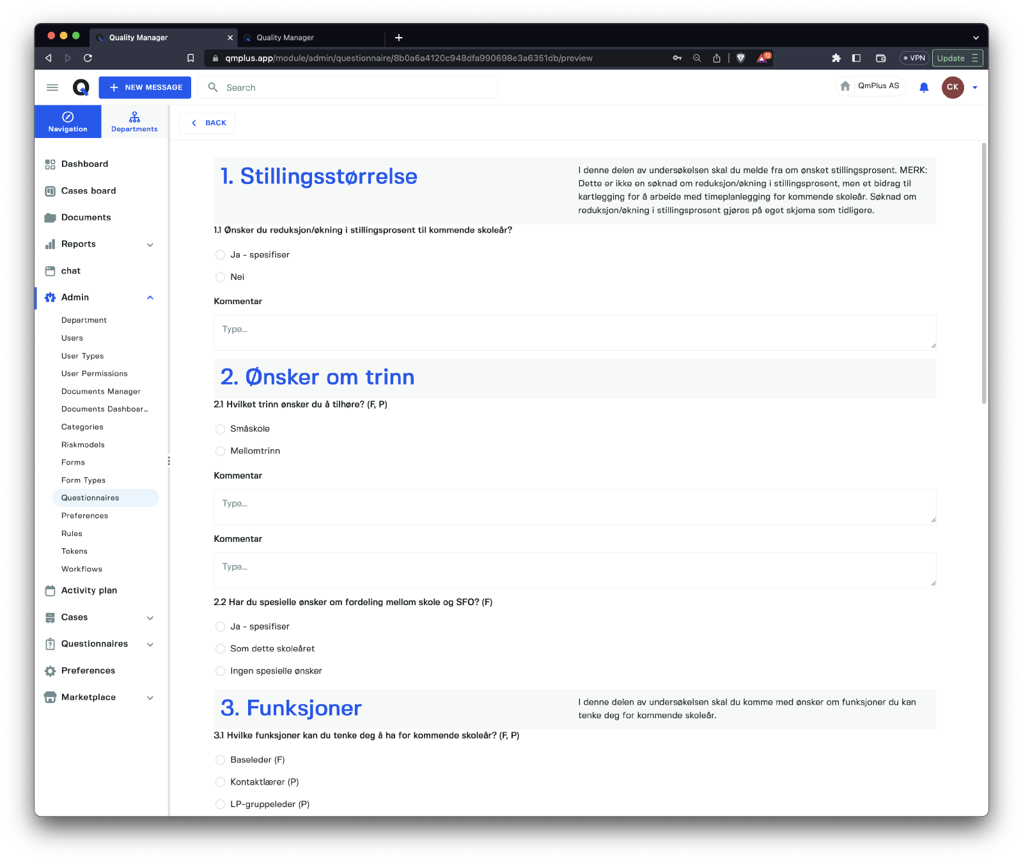Screen dimensions: 1023x862
Task: Choose the Småskole radio button
Action: 221,429
